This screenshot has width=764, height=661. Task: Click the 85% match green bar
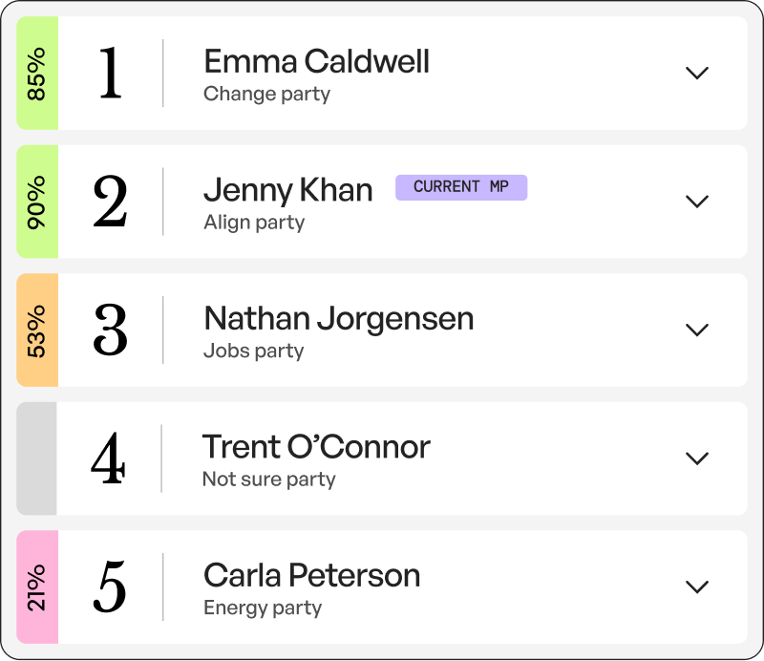(x=37, y=73)
